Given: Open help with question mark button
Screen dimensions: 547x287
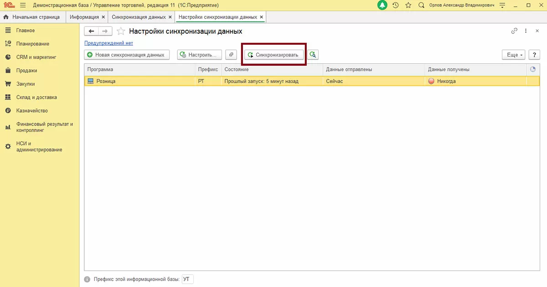Looking at the screenshot, I should (x=533, y=55).
